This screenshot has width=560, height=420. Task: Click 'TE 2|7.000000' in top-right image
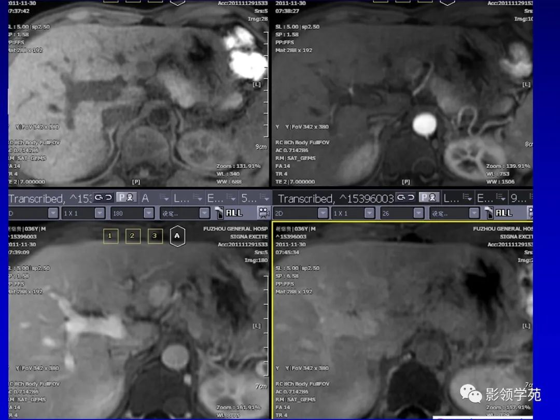pos(295,182)
